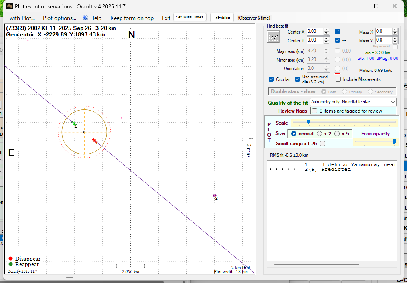Open the with Plot... menu
The image size is (407, 283).
22,18
